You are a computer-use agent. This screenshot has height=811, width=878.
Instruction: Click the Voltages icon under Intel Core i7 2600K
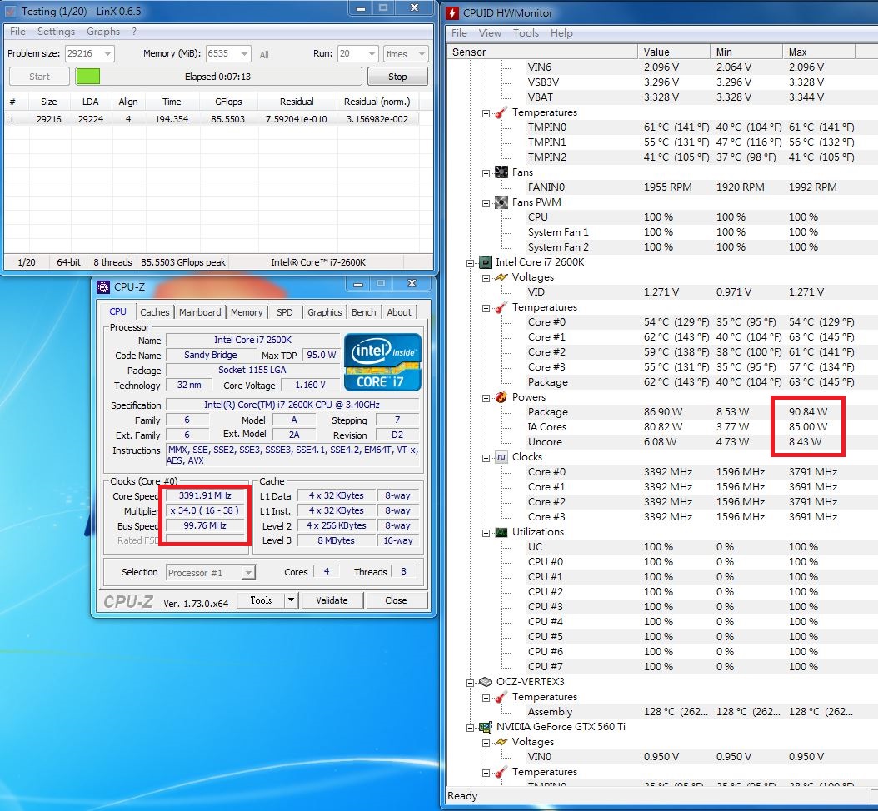[501, 277]
